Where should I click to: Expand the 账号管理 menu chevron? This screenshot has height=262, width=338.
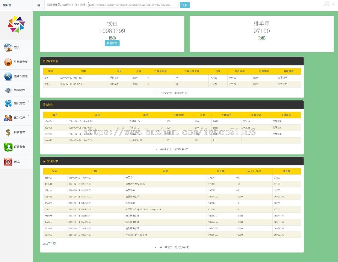coord(29,115)
